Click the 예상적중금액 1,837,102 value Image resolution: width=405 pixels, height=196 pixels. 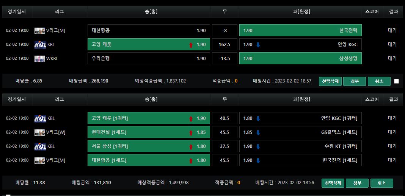176,81
